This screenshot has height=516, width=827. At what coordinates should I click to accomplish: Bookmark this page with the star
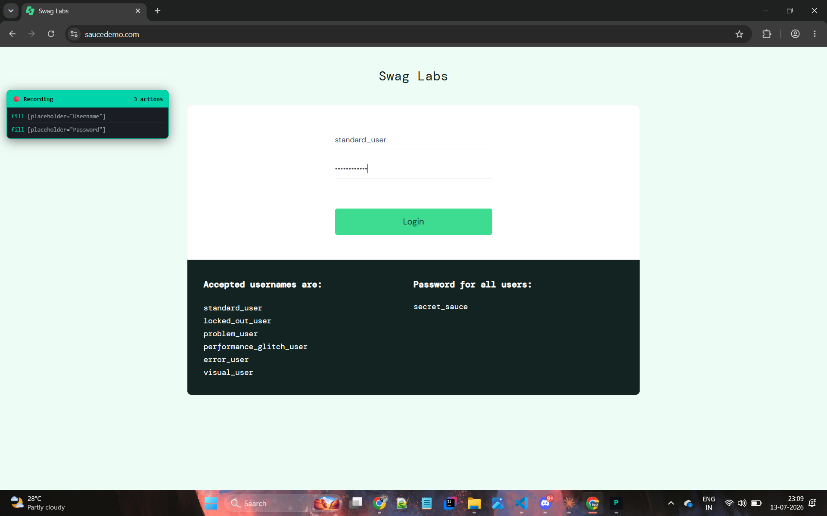point(739,34)
